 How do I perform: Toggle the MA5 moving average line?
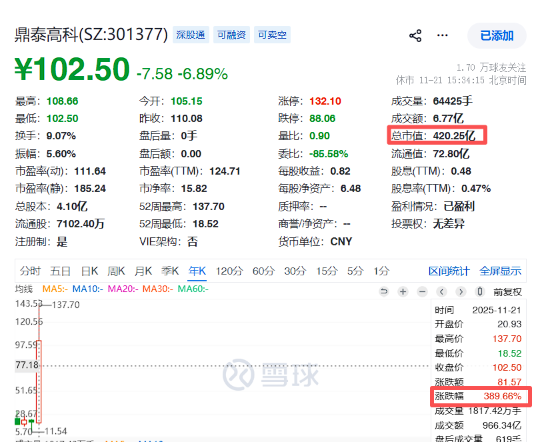point(55,289)
